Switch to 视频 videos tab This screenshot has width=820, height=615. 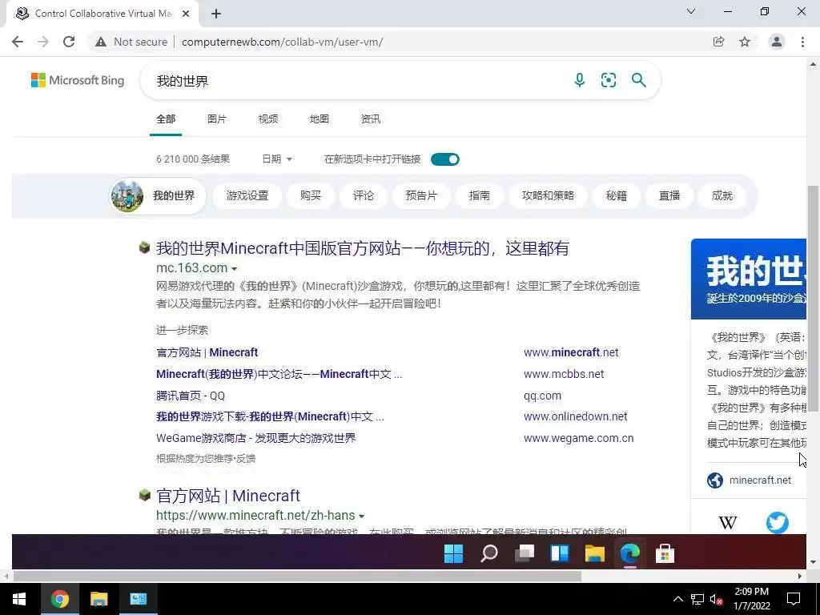pyautogui.click(x=267, y=119)
